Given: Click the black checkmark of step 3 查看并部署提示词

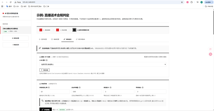Looking at the screenshot, I should point(74,30).
